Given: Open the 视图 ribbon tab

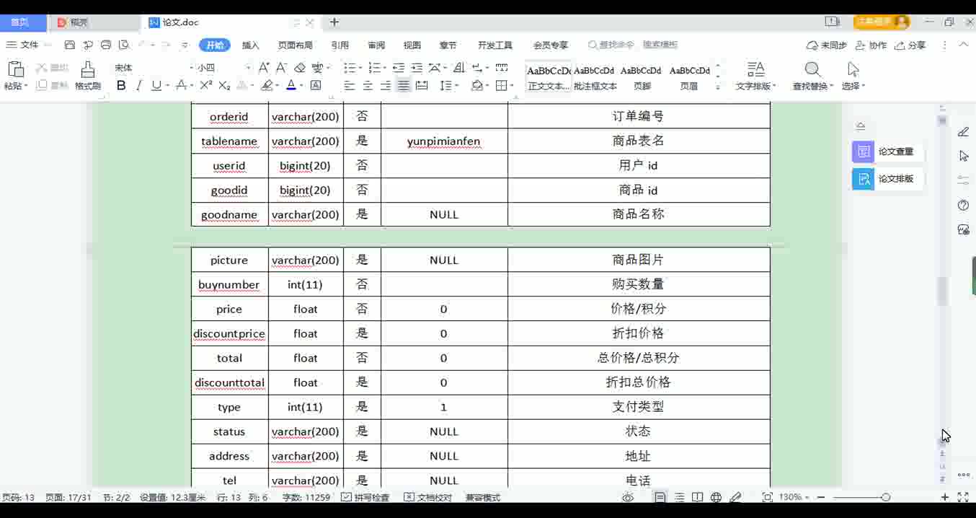Looking at the screenshot, I should [412, 45].
